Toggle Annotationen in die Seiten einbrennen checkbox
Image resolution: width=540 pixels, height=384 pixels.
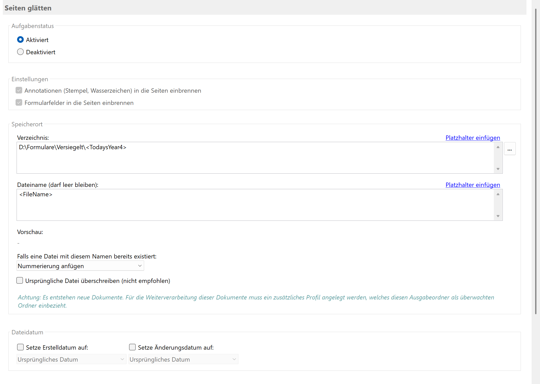pos(19,90)
